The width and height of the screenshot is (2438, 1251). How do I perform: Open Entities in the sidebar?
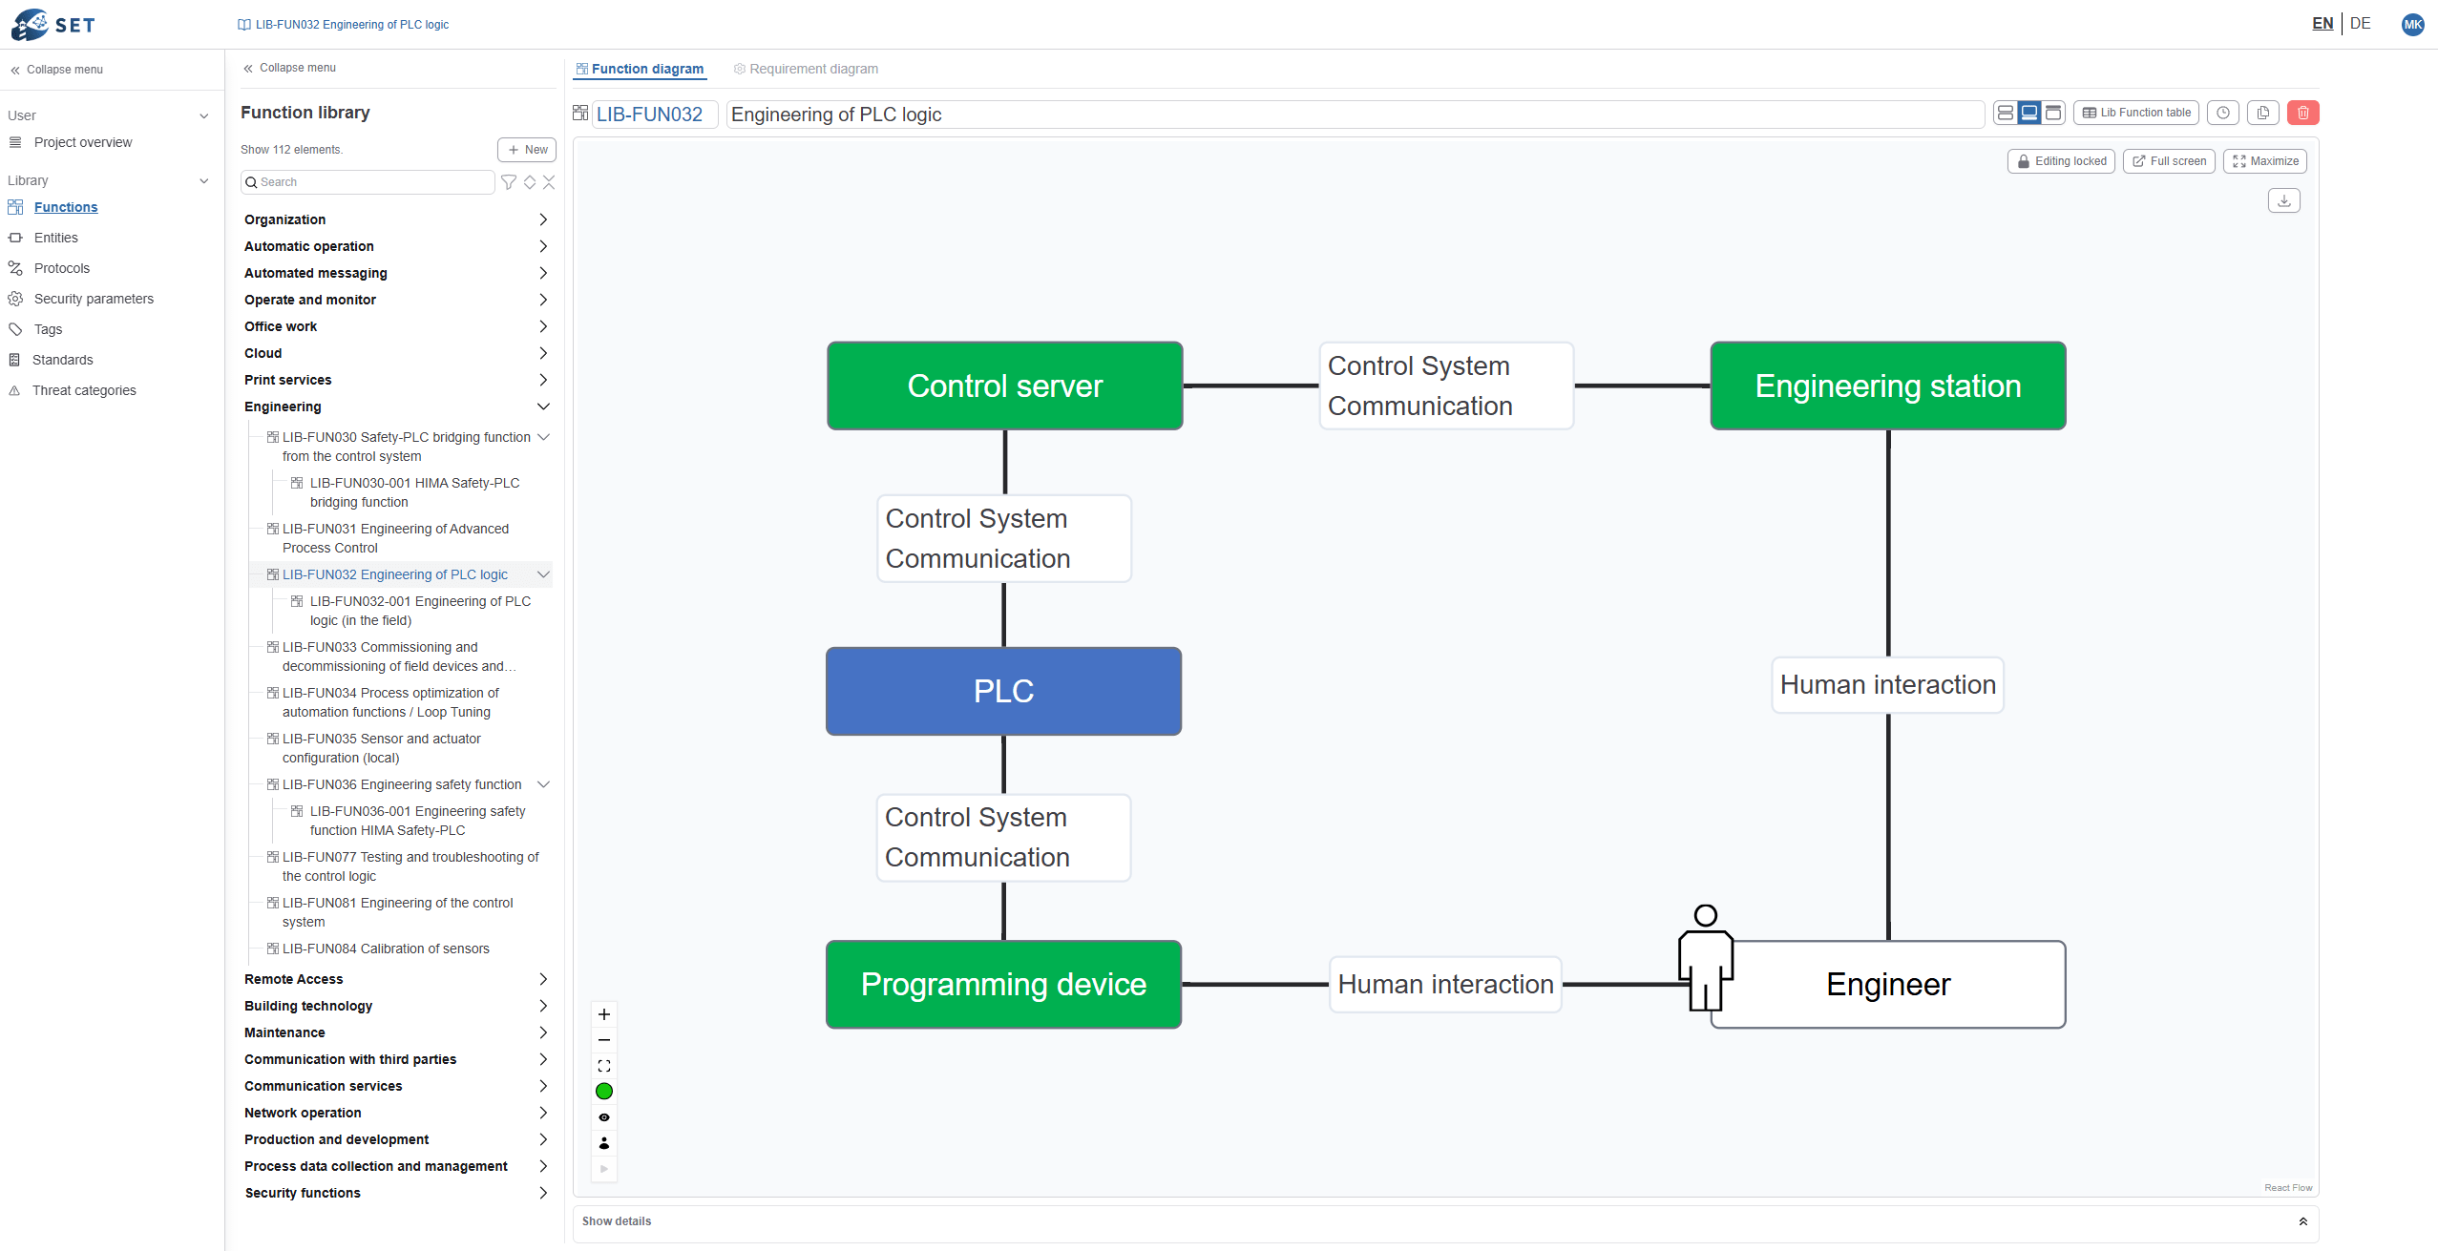coord(56,238)
